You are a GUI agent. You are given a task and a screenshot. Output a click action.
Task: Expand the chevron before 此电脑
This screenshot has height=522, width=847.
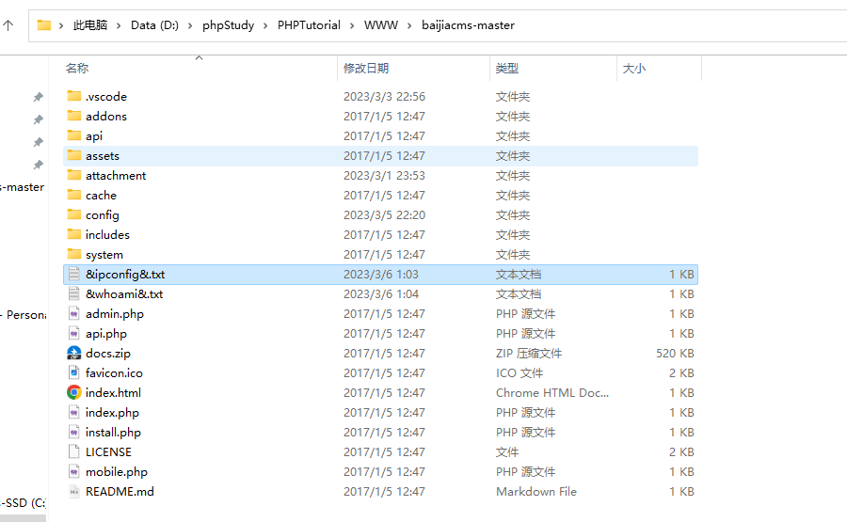pos(61,25)
